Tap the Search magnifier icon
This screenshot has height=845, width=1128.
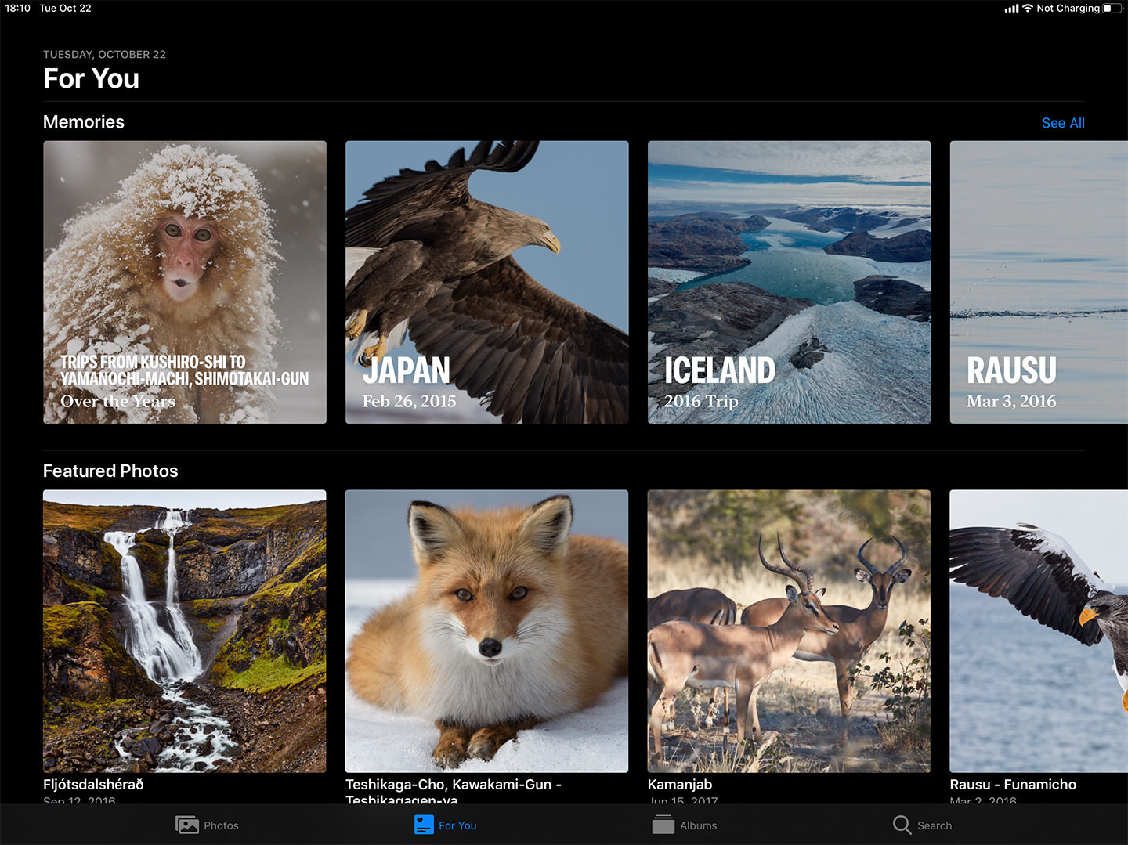pyautogui.click(x=902, y=825)
